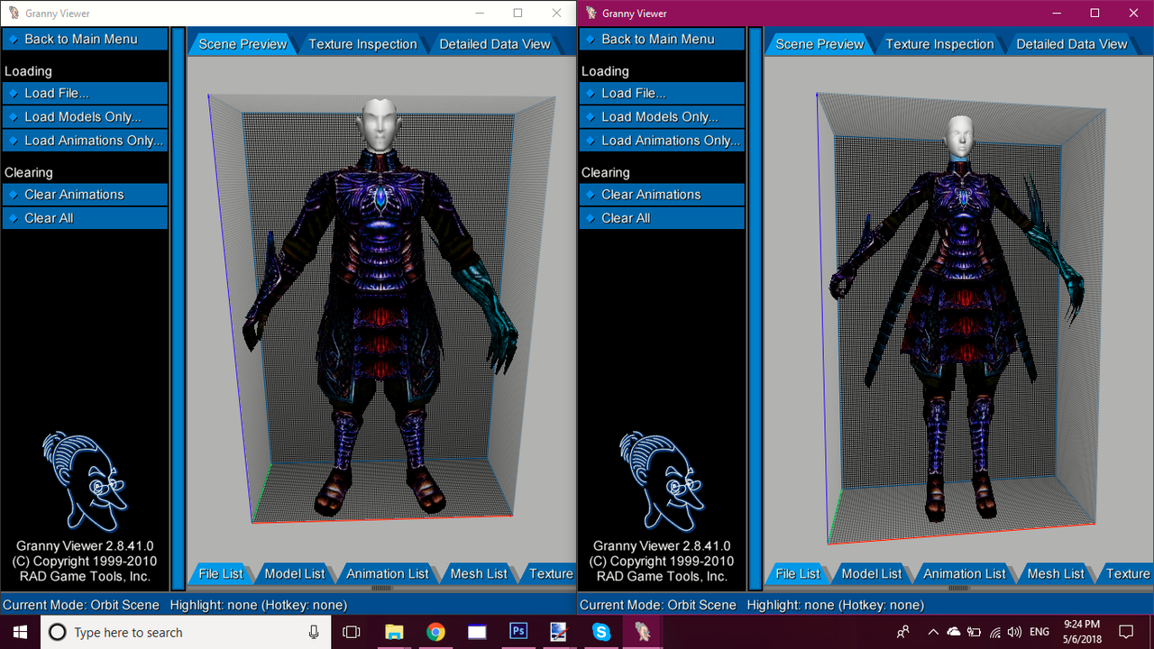Switch to Model List tab in right window
1154x649 pixels.
point(872,573)
